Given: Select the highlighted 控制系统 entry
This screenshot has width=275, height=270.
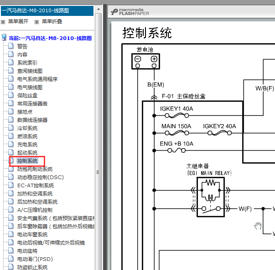Looking at the screenshot, I should 27,161.
